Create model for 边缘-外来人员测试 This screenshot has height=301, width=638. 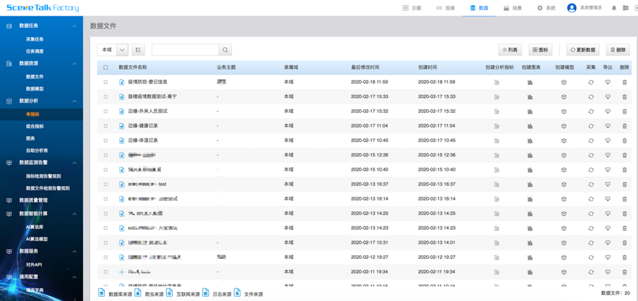(x=564, y=111)
